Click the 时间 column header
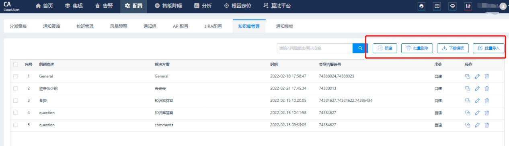 pyautogui.click(x=274, y=64)
